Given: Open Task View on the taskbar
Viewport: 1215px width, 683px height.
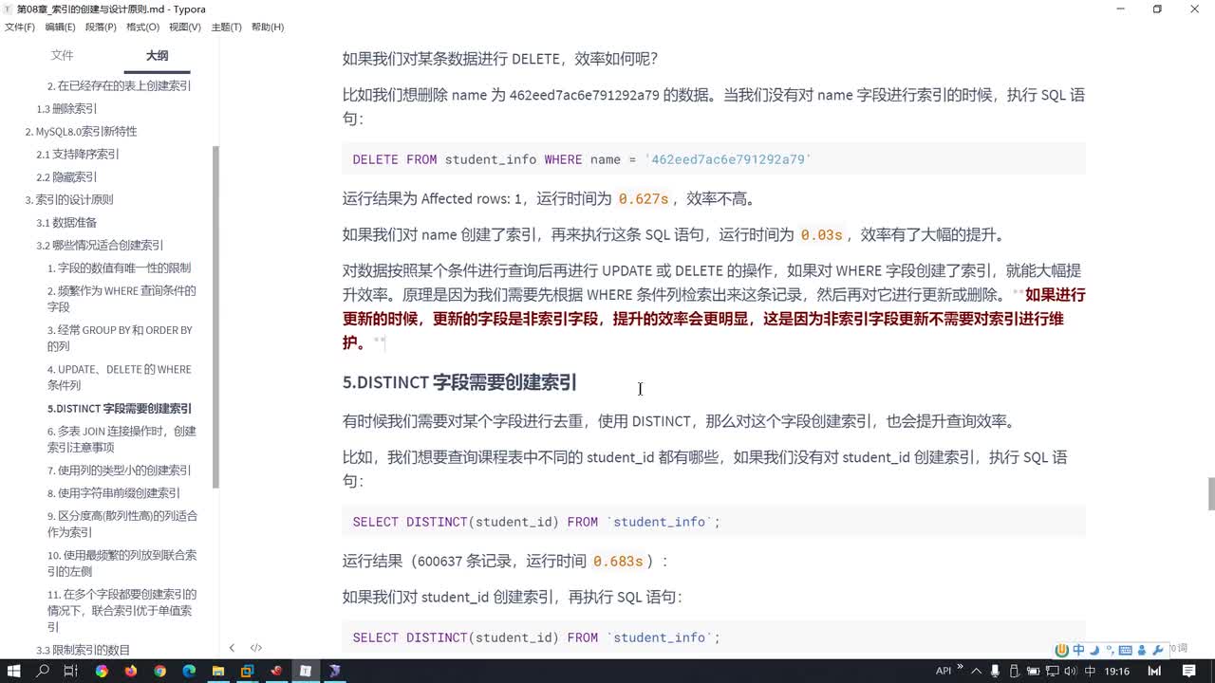Looking at the screenshot, I should 70,671.
